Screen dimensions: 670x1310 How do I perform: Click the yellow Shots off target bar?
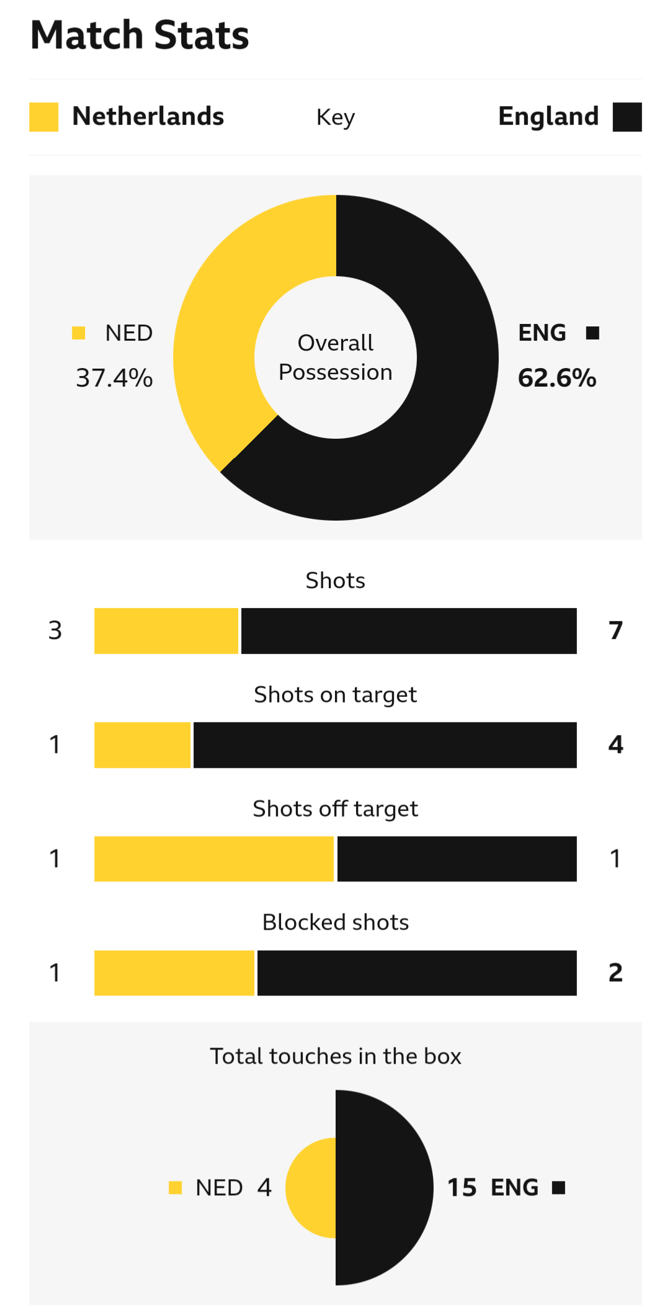[x=214, y=859]
